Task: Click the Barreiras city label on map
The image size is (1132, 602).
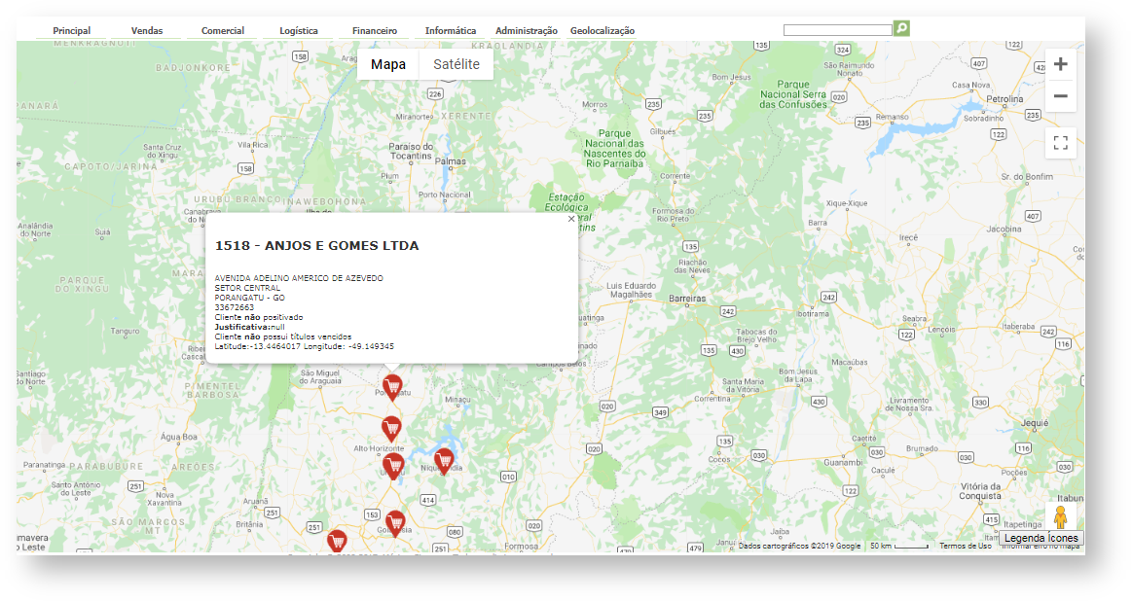Action: tap(687, 299)
